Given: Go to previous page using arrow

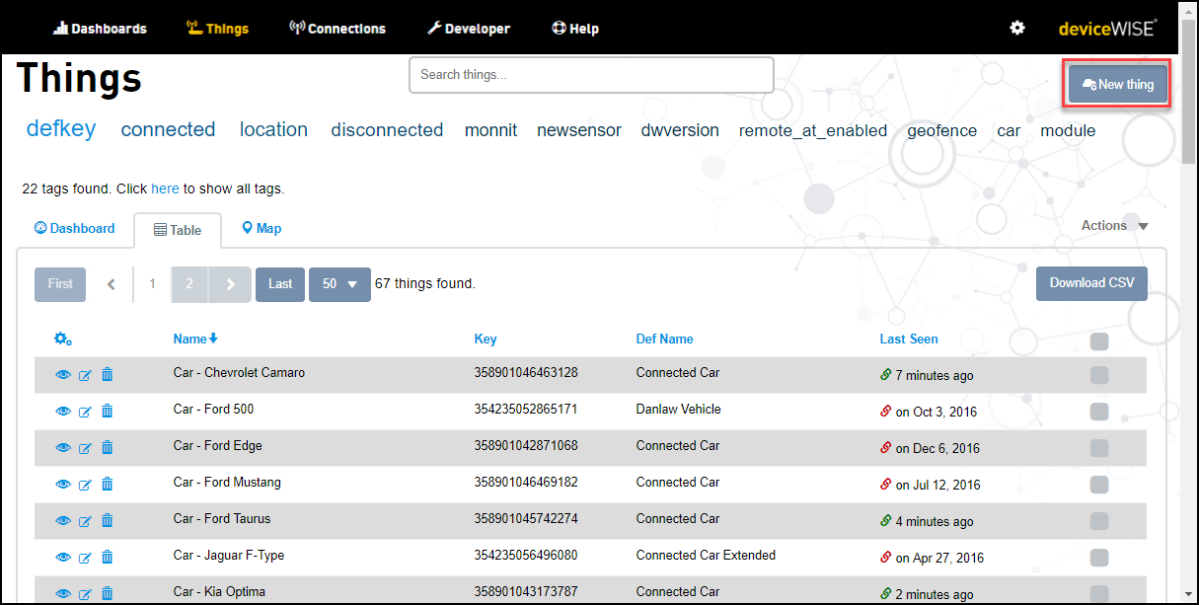Looking at the screenshot, I should point(112,283).
